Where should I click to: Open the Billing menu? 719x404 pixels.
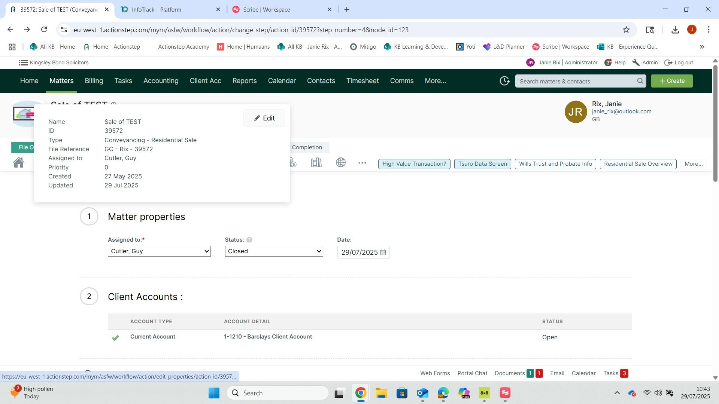pos(94,81)
